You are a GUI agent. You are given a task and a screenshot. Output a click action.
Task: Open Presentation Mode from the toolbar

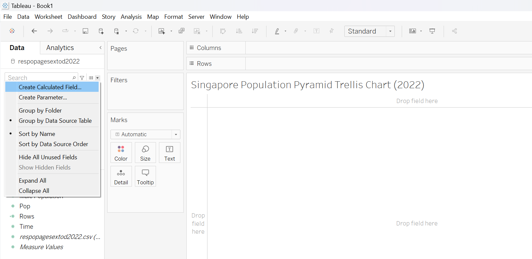click(432, 31)
